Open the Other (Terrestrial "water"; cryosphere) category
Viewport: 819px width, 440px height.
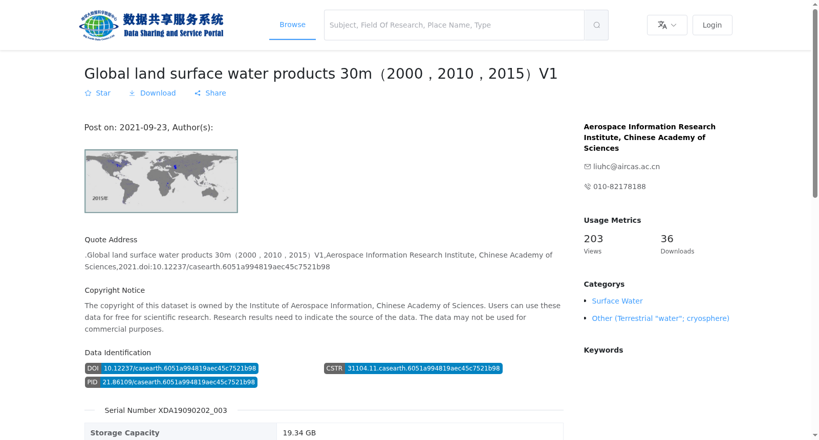(x=660, y=318)
